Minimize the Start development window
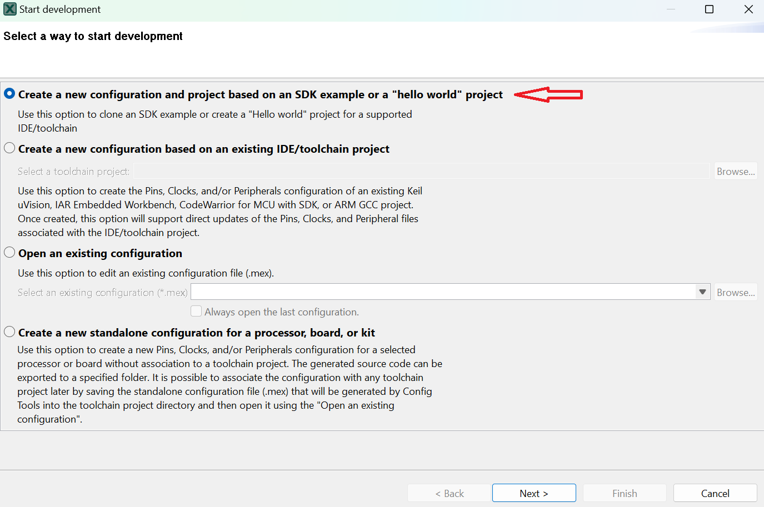The height and width of the screenshot is (507, 764). pyautogui.click(x=671, y=9)
